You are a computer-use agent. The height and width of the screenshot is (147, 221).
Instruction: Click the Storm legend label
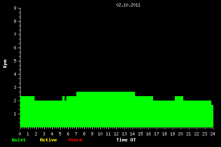pos(75,140)
